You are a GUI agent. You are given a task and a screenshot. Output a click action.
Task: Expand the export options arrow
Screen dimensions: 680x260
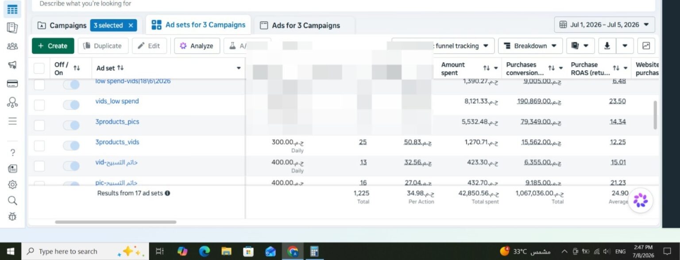[x=625, y=46]
